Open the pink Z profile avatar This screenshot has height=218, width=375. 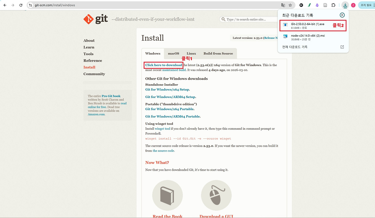[x=353, y=5]
